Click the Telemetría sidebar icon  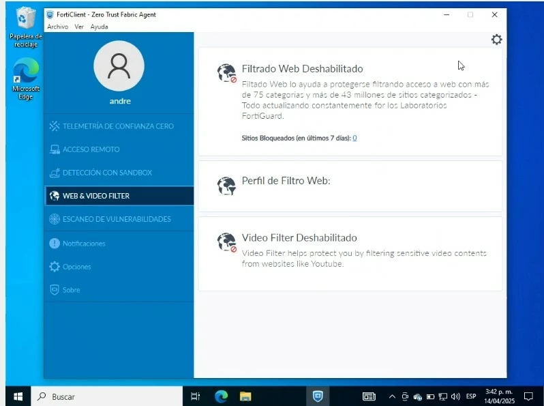pyautogui.click(x=55, y=126)
